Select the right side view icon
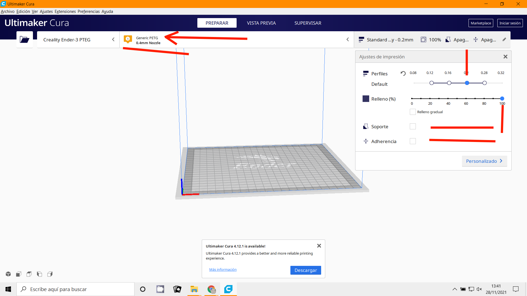Image resolution: width=527 pixels, height=296 pixels. 50,274
